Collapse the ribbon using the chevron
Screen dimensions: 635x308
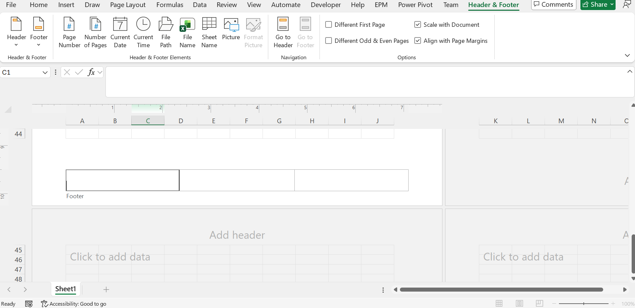click(x=627, y=55)
